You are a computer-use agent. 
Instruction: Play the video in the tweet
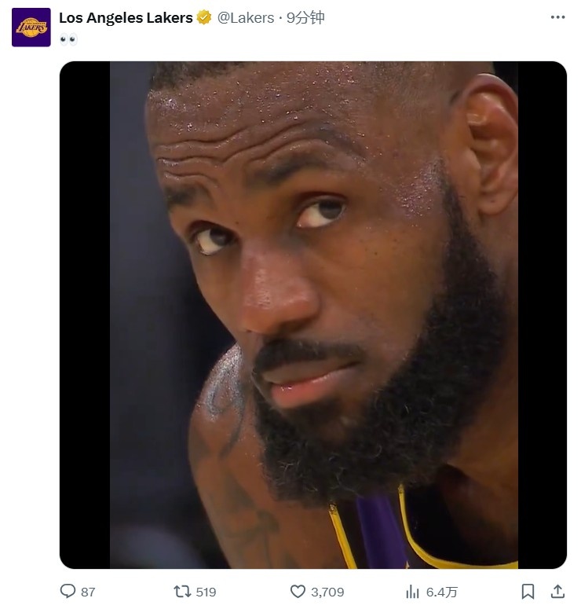pyautogui.click(x=312, y=314)
